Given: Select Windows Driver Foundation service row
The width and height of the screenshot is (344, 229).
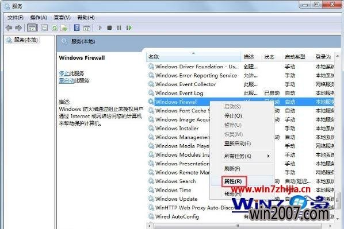Looking at the screenshot, I should click(x=240, y=67).
